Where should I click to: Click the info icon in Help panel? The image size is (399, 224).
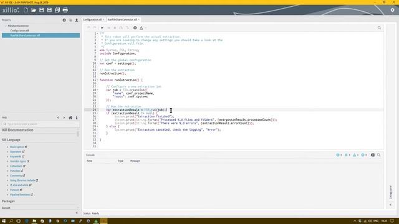click(77, 118)
